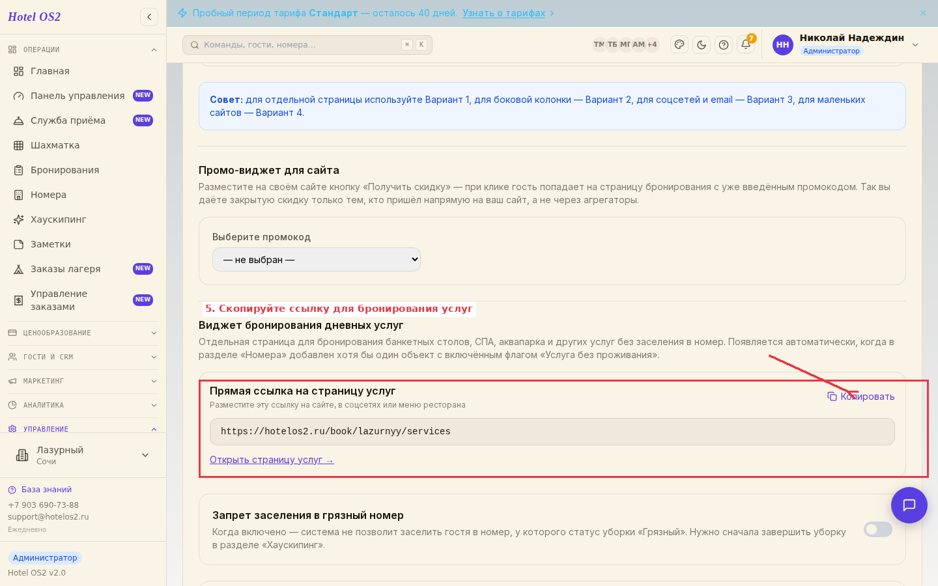Collapse sidebar with the left chevron button
The width and height of the screenshot is (938, 586).
[149, 17]
